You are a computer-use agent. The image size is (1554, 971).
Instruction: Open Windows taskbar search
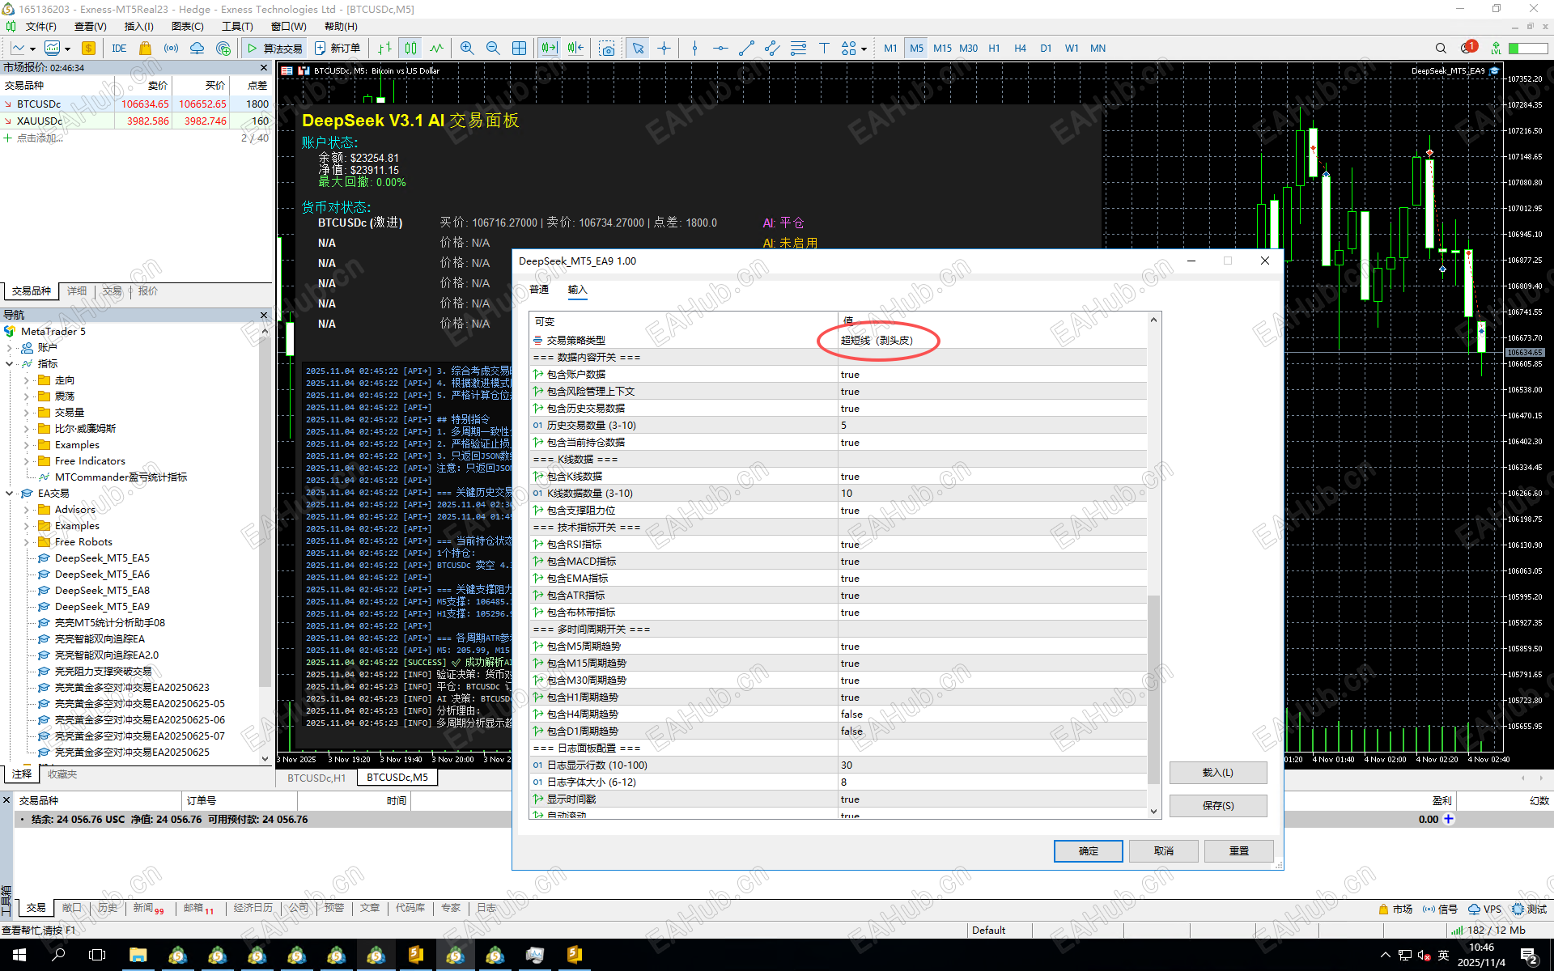[58, 955]
